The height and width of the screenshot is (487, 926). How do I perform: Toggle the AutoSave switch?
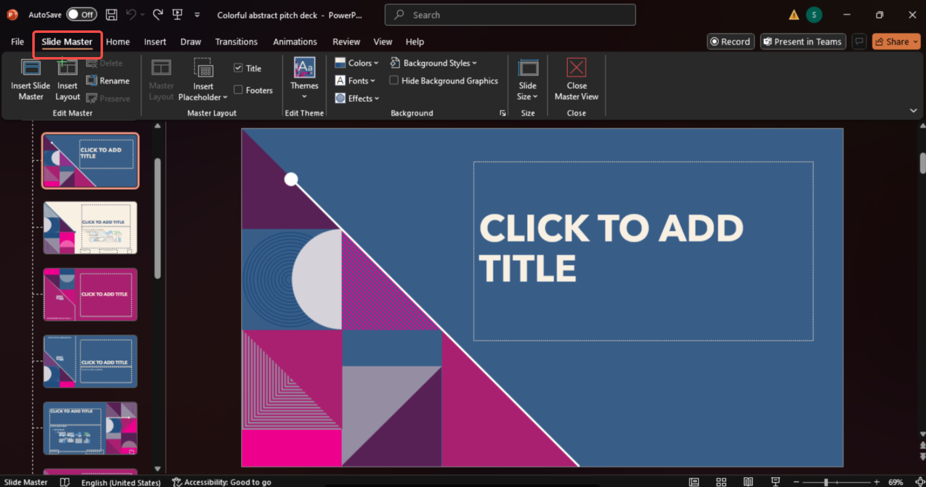coord(82,14)
